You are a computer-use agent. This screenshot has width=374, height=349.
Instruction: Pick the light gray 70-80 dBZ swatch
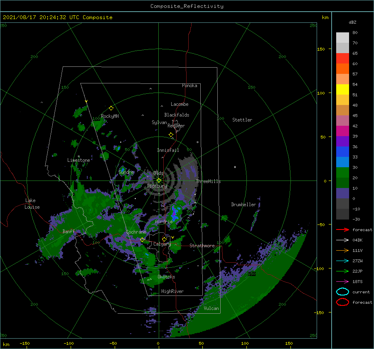pyautogui.click(x=342, y=38)
